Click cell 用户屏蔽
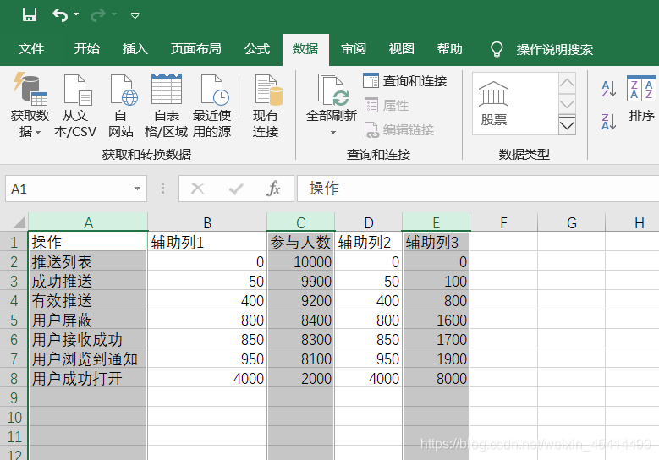659x460 pixels. [88, 320]
